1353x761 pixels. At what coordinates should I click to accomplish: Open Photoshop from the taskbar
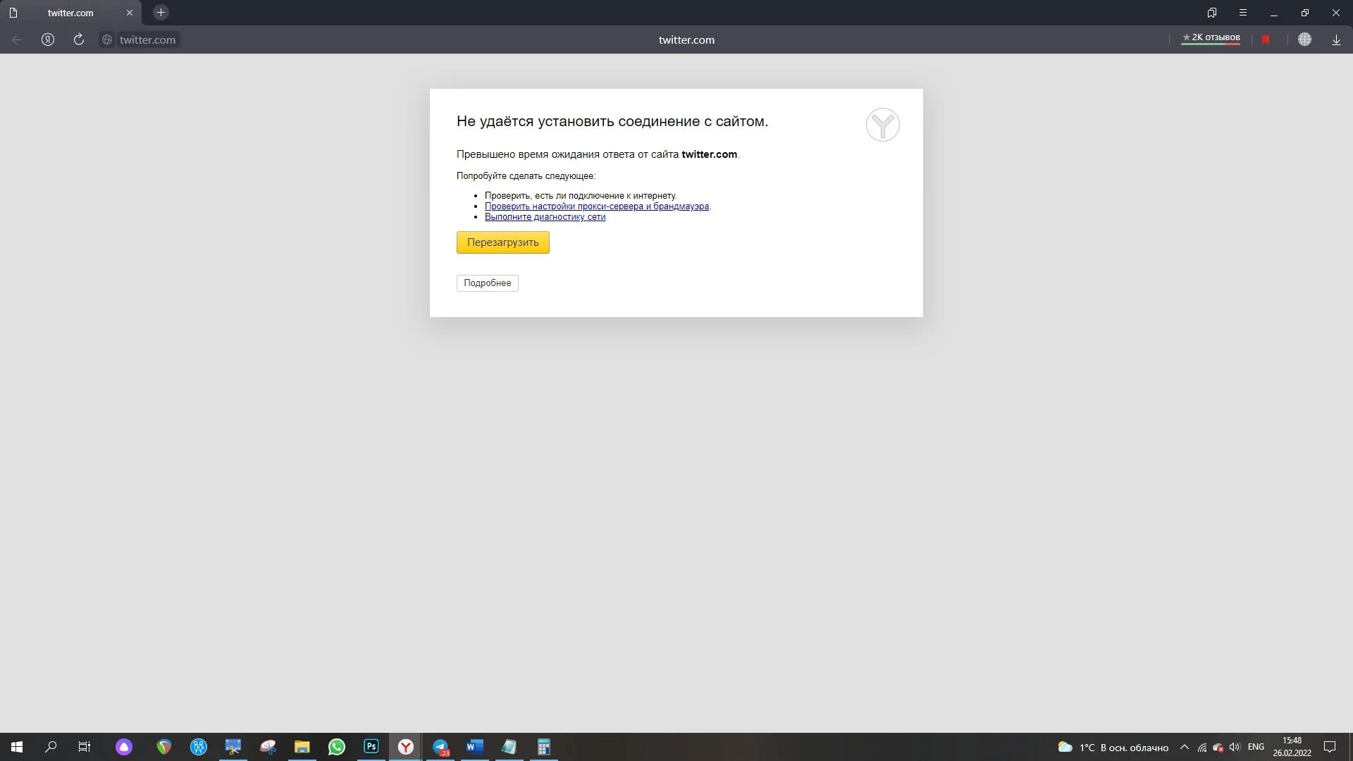pyautogui.click(x=371, y=747)
